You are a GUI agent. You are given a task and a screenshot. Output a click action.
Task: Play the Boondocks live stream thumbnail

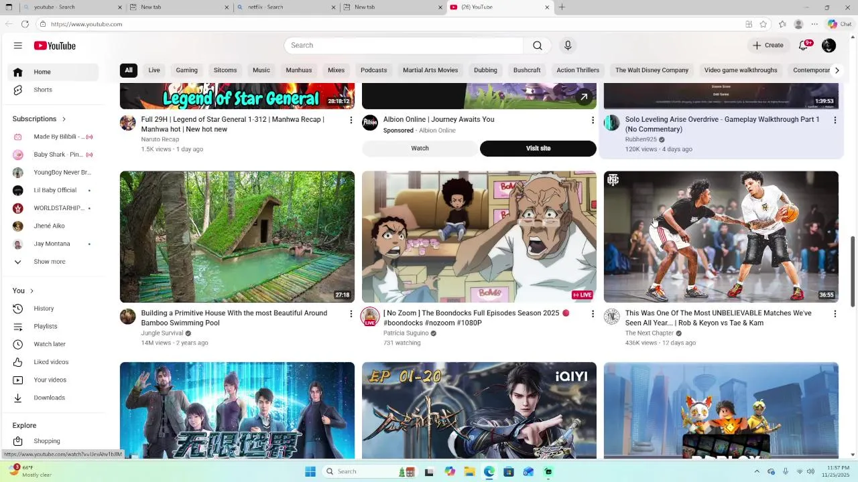click(479, 237)
